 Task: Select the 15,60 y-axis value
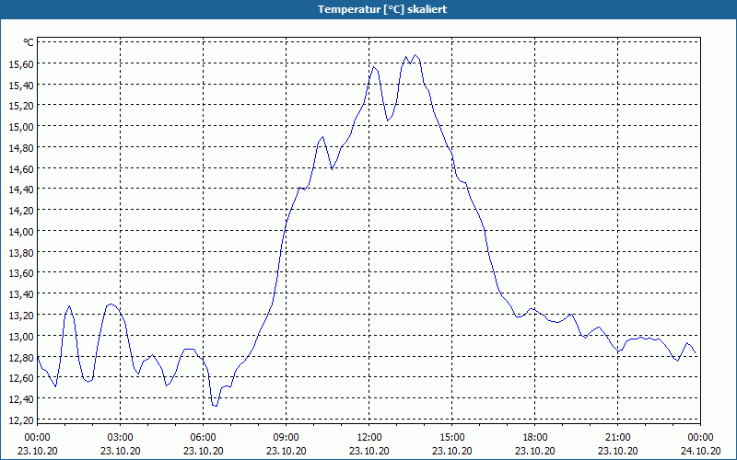pyautogui.click(x=21, y=63)
